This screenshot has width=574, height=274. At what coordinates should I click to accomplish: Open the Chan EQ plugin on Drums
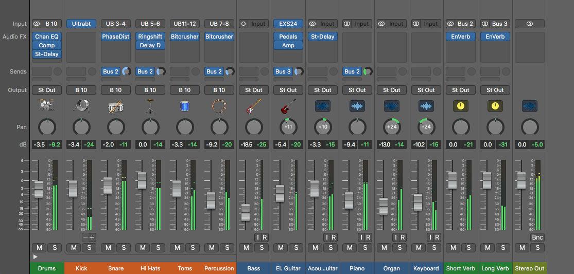[x=47, y=36]
